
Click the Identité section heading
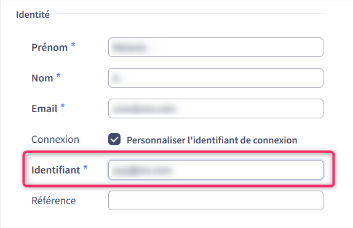coord(33,15)
